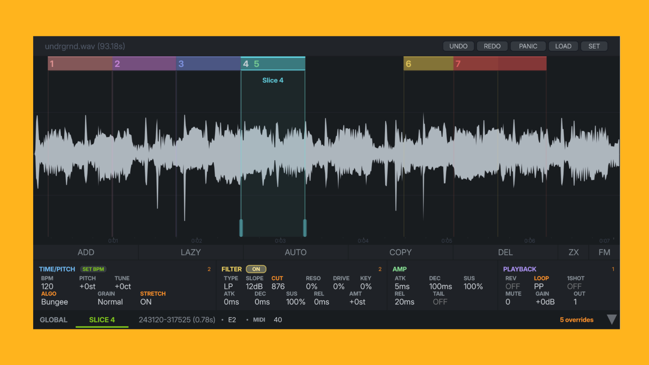Select the SLICE 4 tab
Screen dimensions: 649x365
point(102,320)
